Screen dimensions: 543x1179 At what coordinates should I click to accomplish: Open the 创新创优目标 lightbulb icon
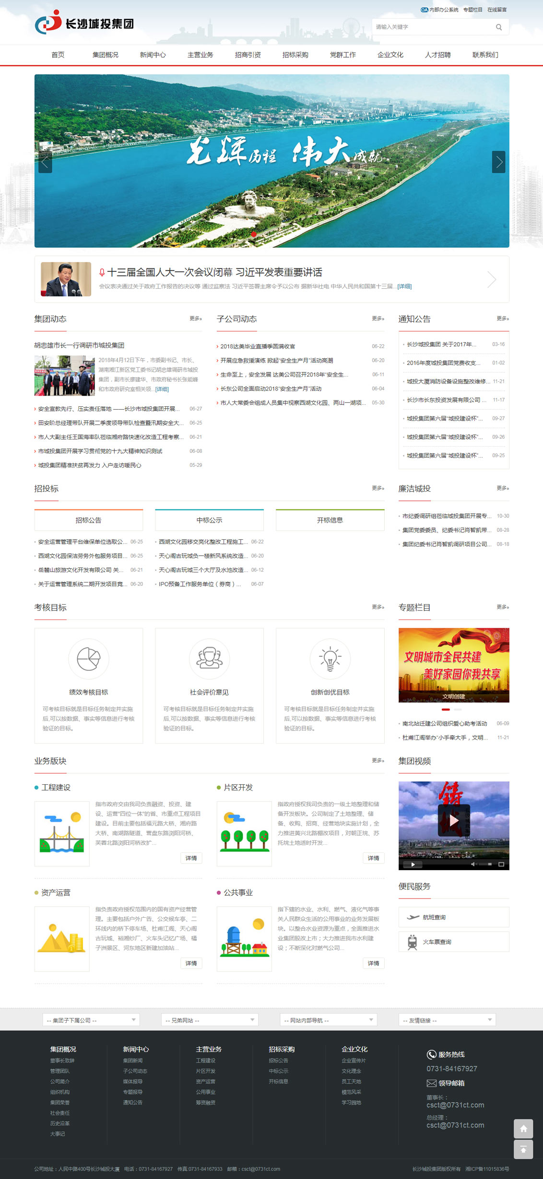pyautogui.click(x=330, y=658)
